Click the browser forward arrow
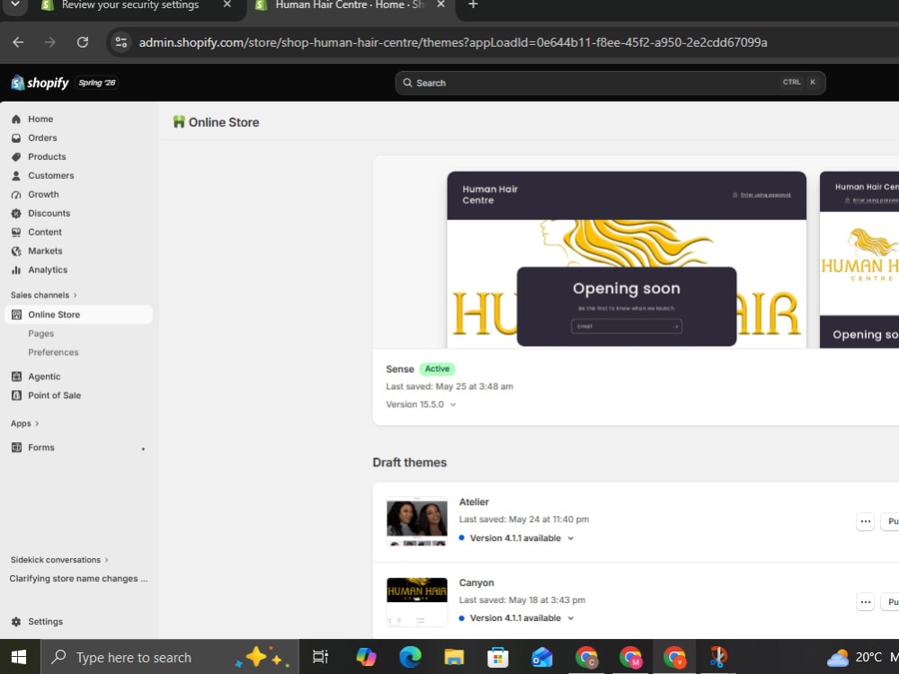The height and width of the screenshot is (674, 899). tap(50, 42)
